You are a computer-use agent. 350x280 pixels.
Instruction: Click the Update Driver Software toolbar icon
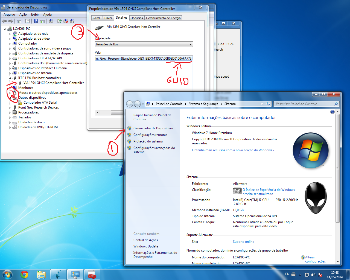(59, 21)
